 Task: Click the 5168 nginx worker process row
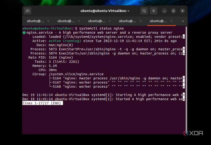pos(117,87)
